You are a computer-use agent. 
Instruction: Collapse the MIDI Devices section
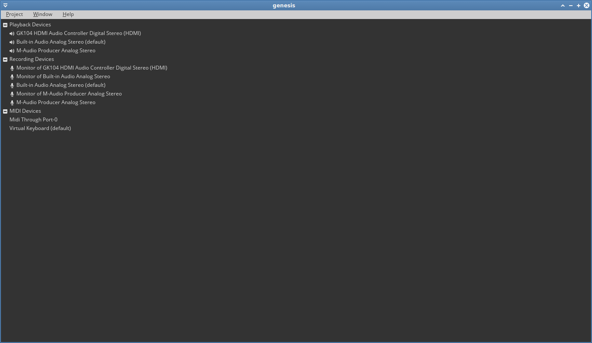tap(5, 111)
